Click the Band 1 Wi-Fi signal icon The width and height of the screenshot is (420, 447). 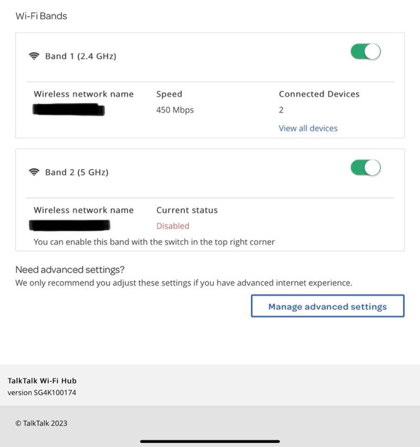click(34, 56)
